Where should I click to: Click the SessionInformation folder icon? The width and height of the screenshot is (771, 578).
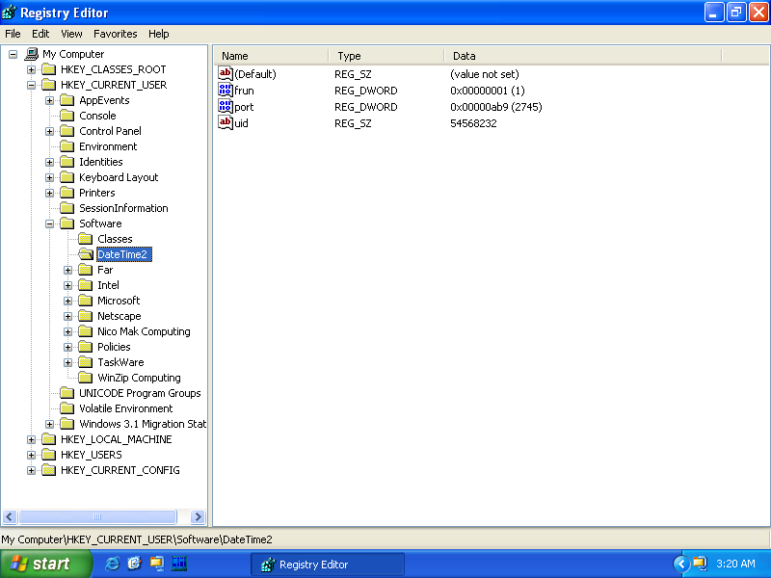pos(66,208)
